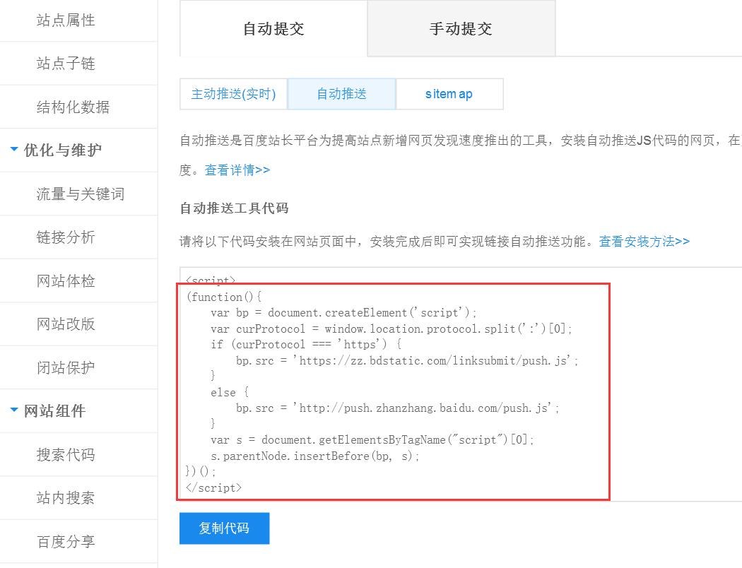The height and width of the screenshot is (568, 742).
Task: Switch to the 自动提交 tab
Action: tap(273, 28)
